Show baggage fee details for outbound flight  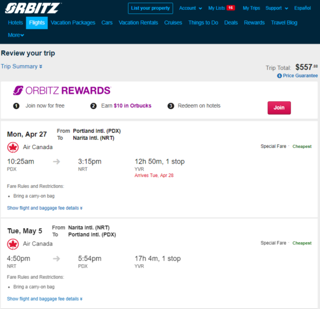pos(45,208)
